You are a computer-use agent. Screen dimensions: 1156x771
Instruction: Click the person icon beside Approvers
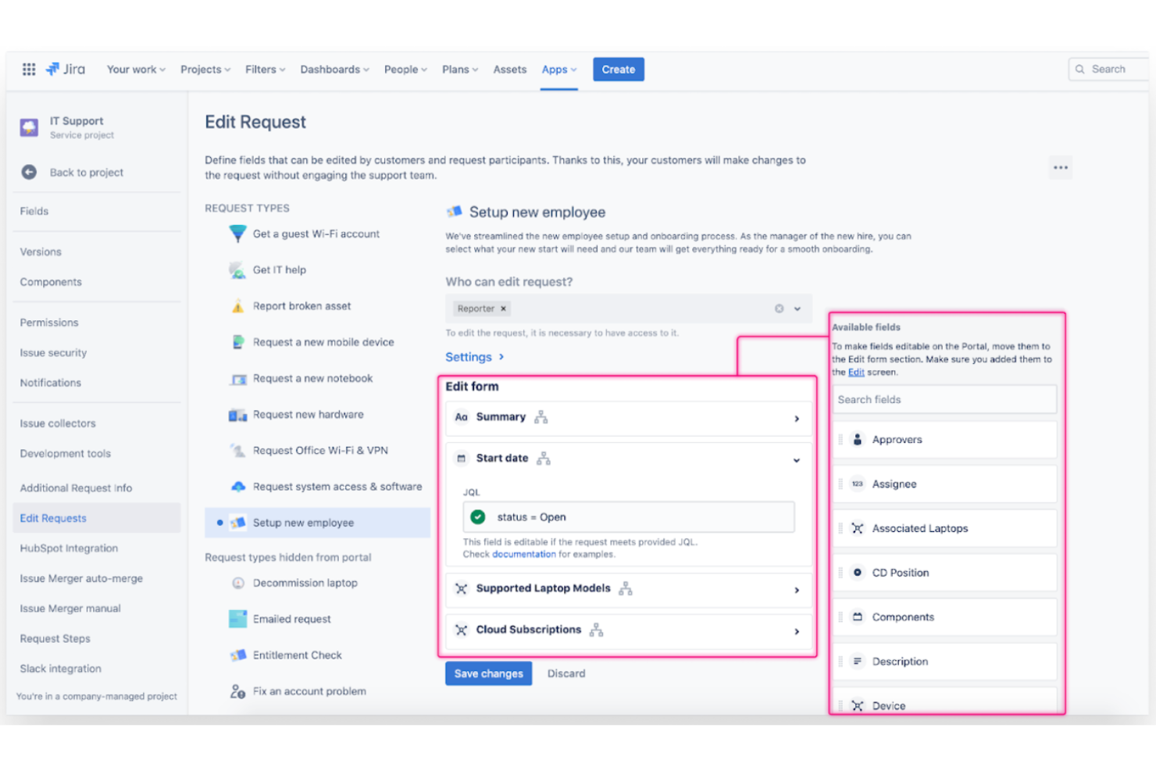click(x=857, y=439)
